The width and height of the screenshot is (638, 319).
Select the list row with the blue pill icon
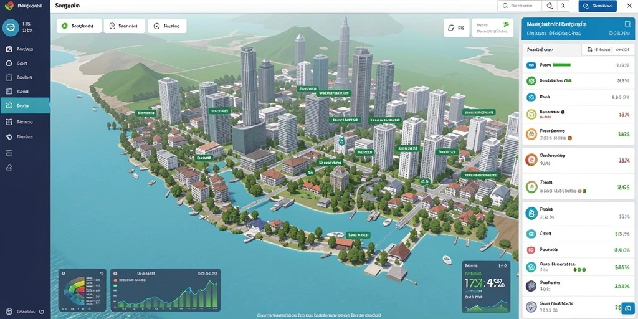[x=578, y=65]
